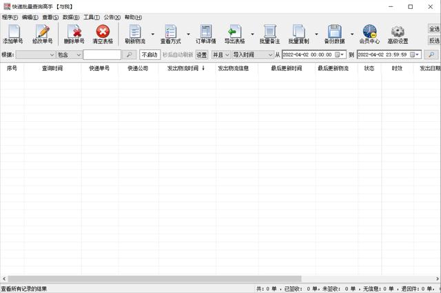Open calendar picker for the start date
This screenshot has height=293, width=441.
[x=339, y=54]
